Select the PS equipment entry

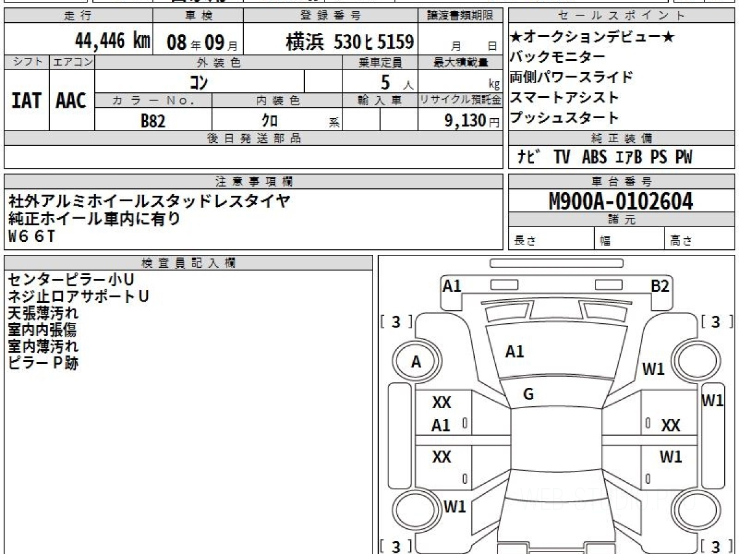point(659,157)
